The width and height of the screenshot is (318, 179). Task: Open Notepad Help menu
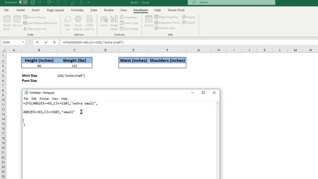pos(64,98)
